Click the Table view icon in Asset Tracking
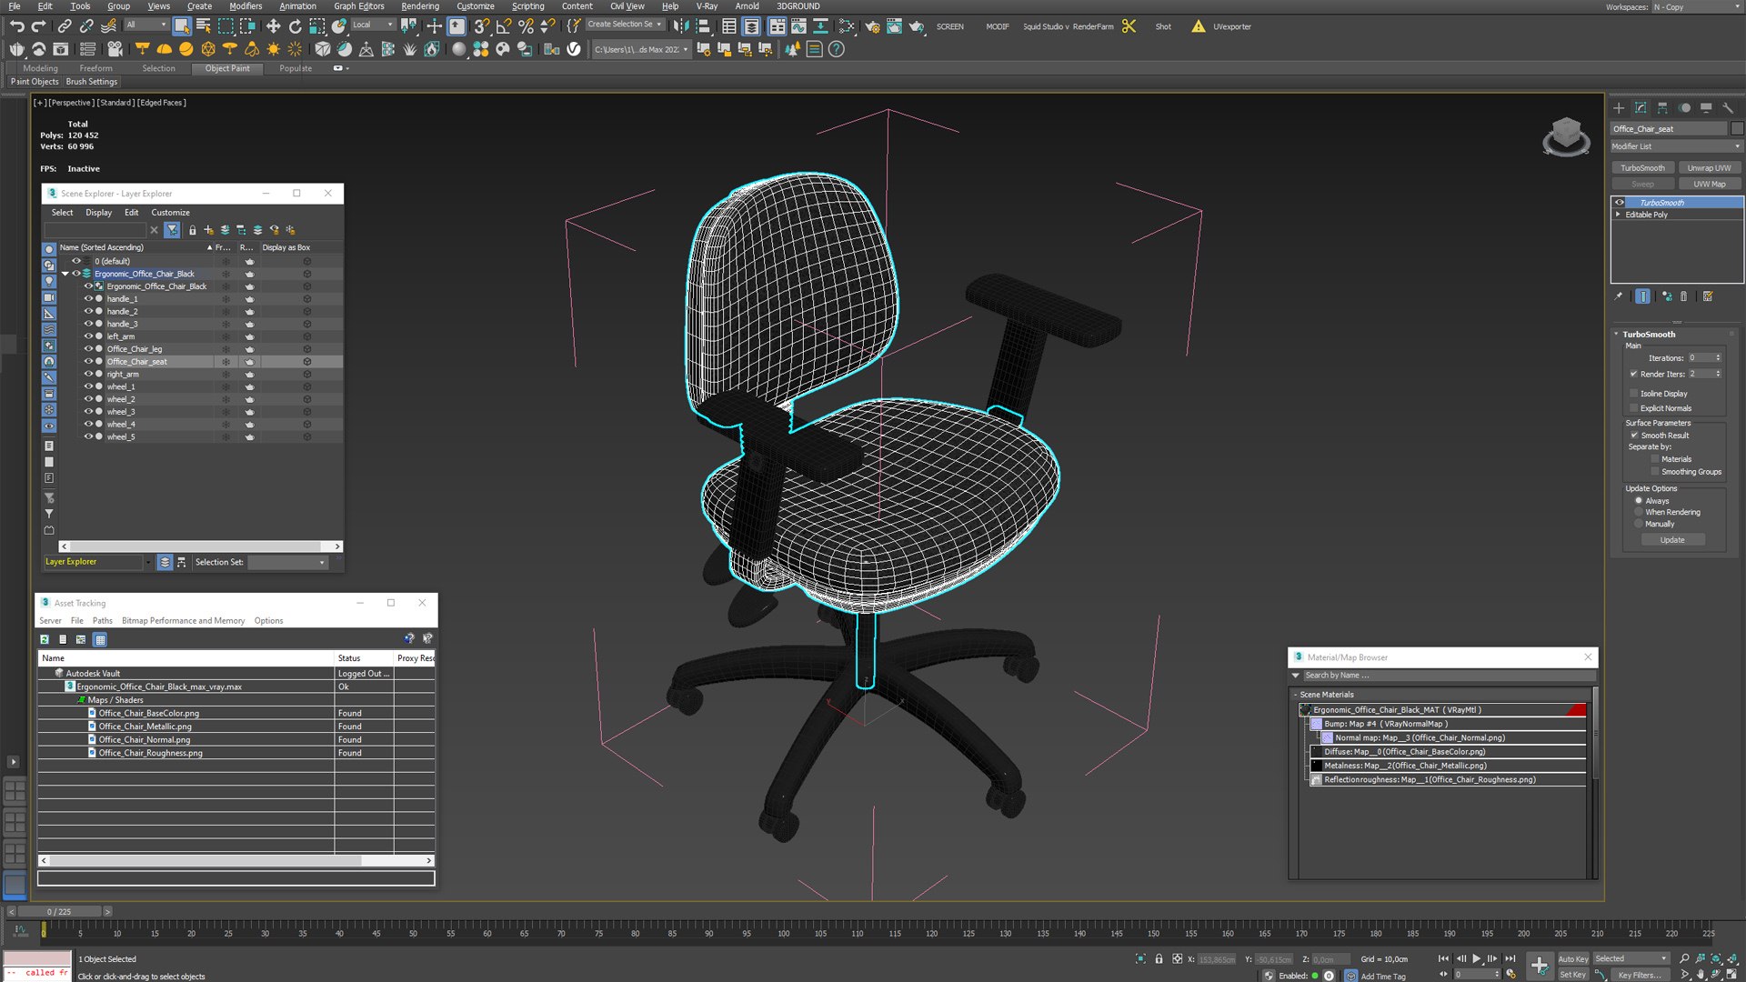The height and width of the screenshot is (982, 1746). click(100, 639)
